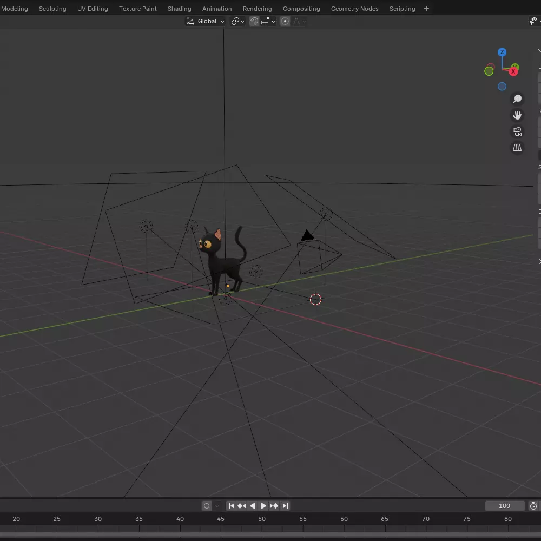Open the viewport visibility eye dropdown
Image resolution: width=541 pixels, height=541 pixels.
click(534, 22)
